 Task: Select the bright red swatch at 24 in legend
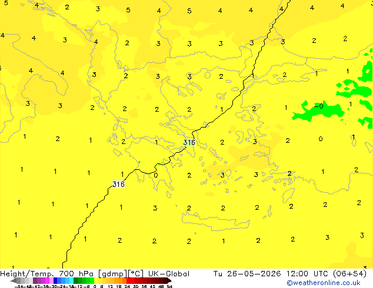coord(128,280)
